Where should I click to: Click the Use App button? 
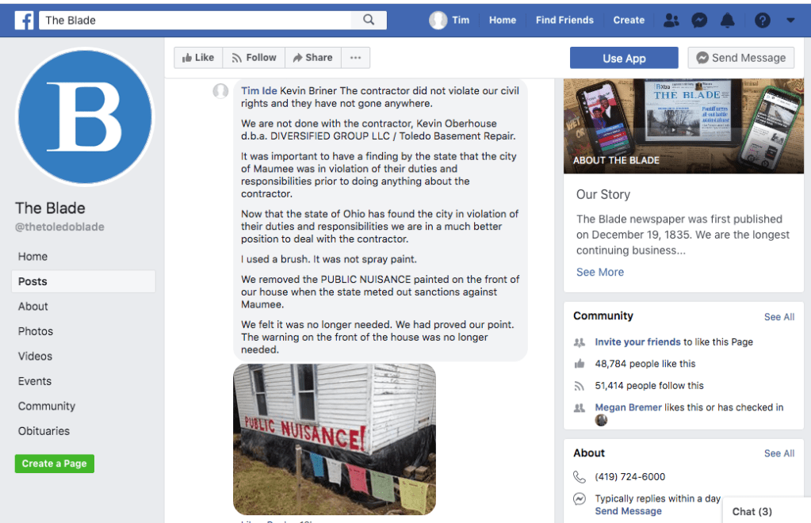(x=624, y=58)
